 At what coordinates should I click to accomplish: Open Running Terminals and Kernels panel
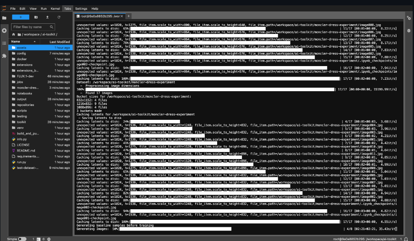4,30
